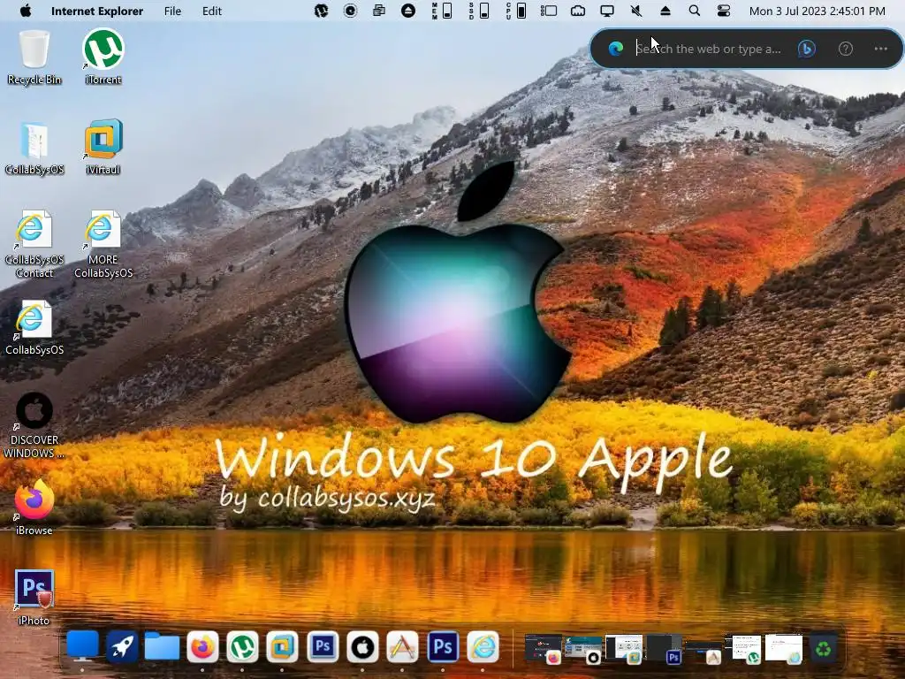The image size is (905, 679).
Task: Open the App Store style icon in dock
Action: [x=402, y=646]
